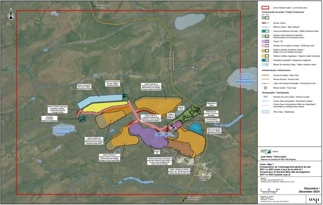Click the Arcadium Lithium Galaxy logo
This screenshot has height=205, width=323.
point(269,152)
